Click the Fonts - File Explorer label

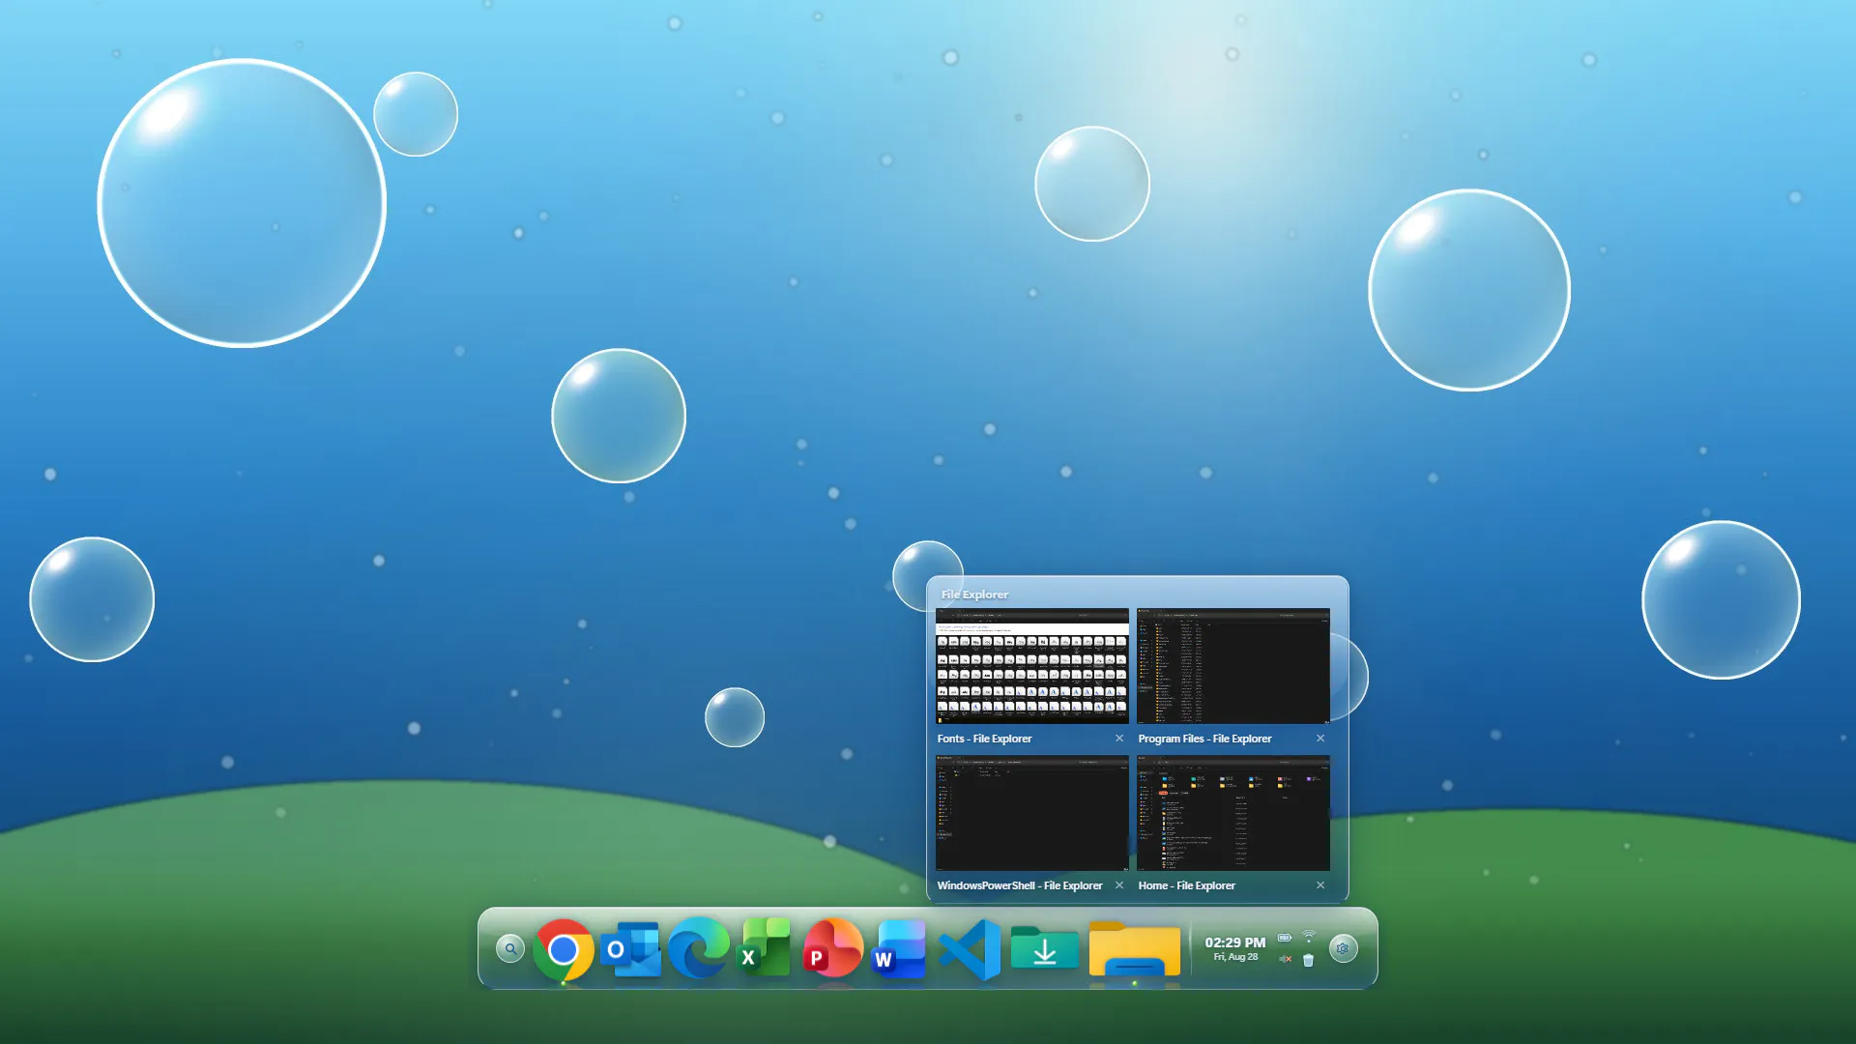[x=984, y=739]
